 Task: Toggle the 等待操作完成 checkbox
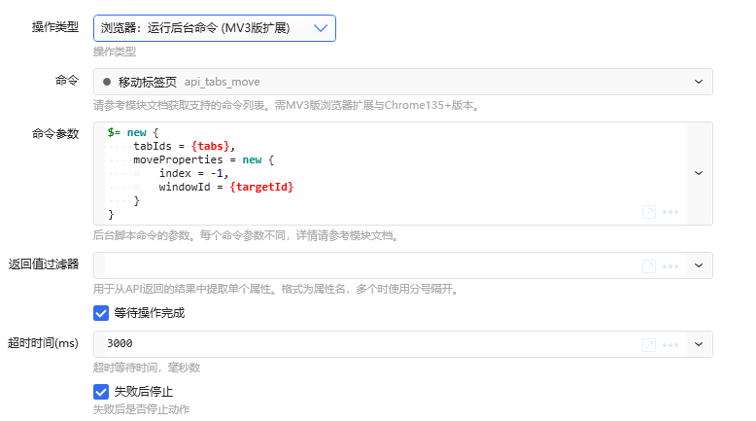click(x=101, y=313)
